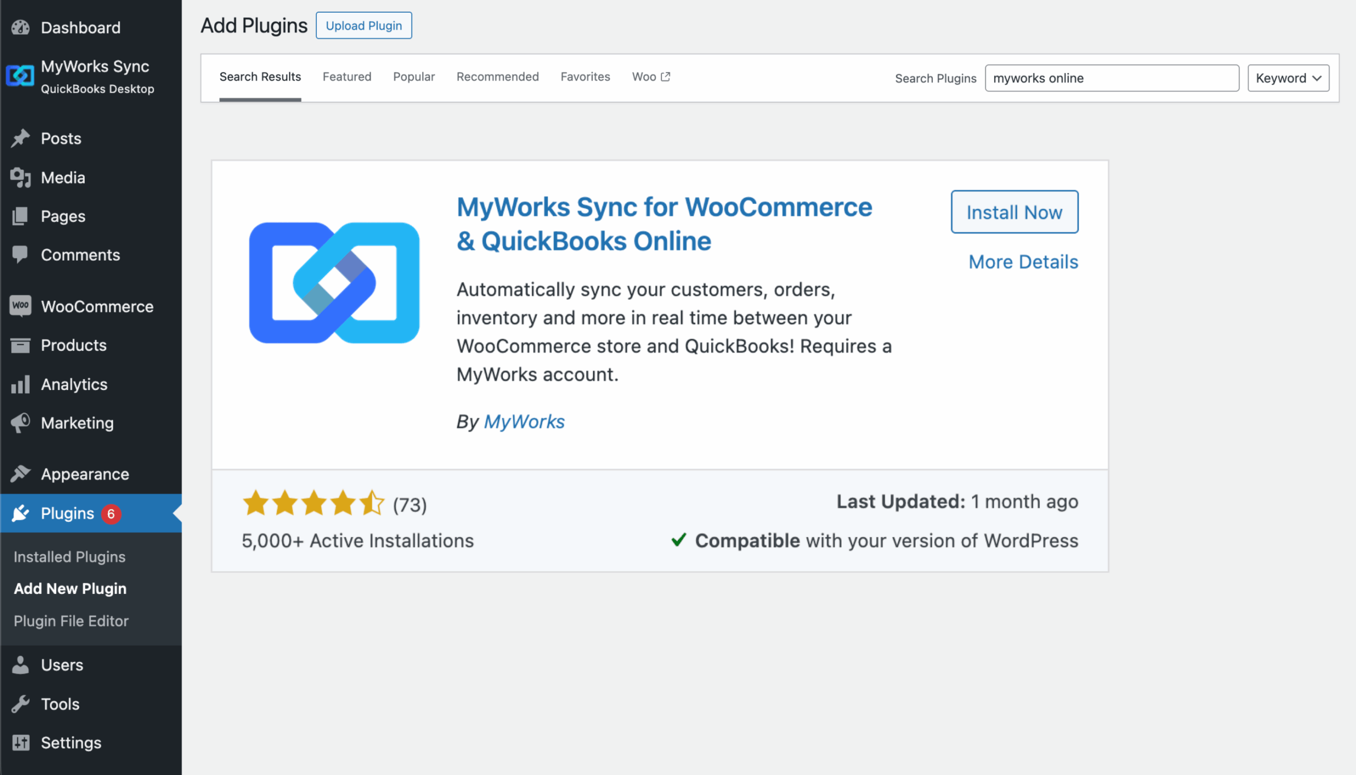Open Settings using the gear icon
This screenshot has width=1356, height=775.
[x=20, y=743]
